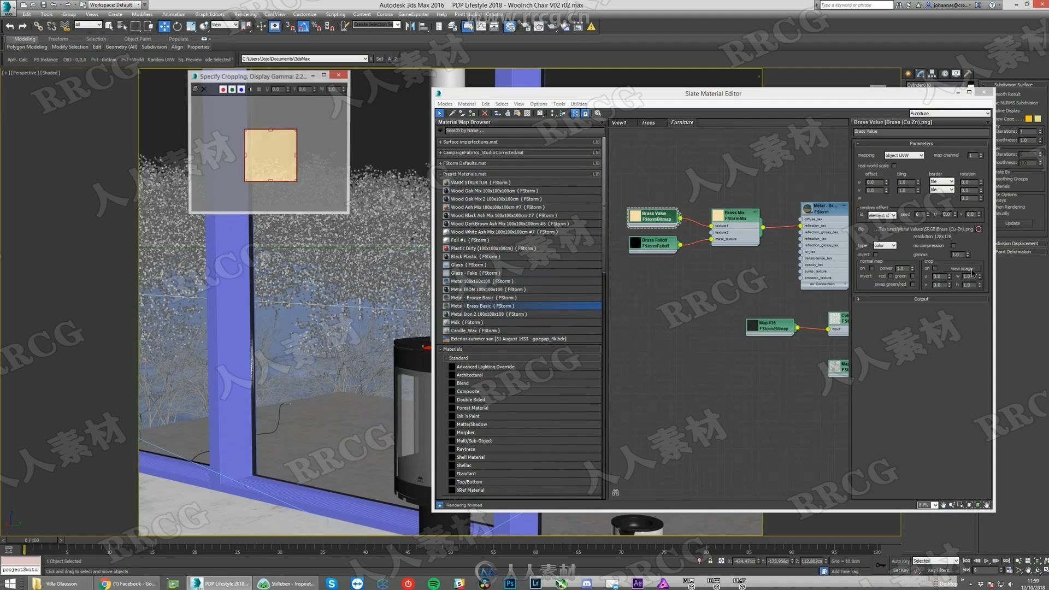Open Photoshop from the Windows taskbar
The height and width of the screenshot is (590, 1049).
click(510, 583)
